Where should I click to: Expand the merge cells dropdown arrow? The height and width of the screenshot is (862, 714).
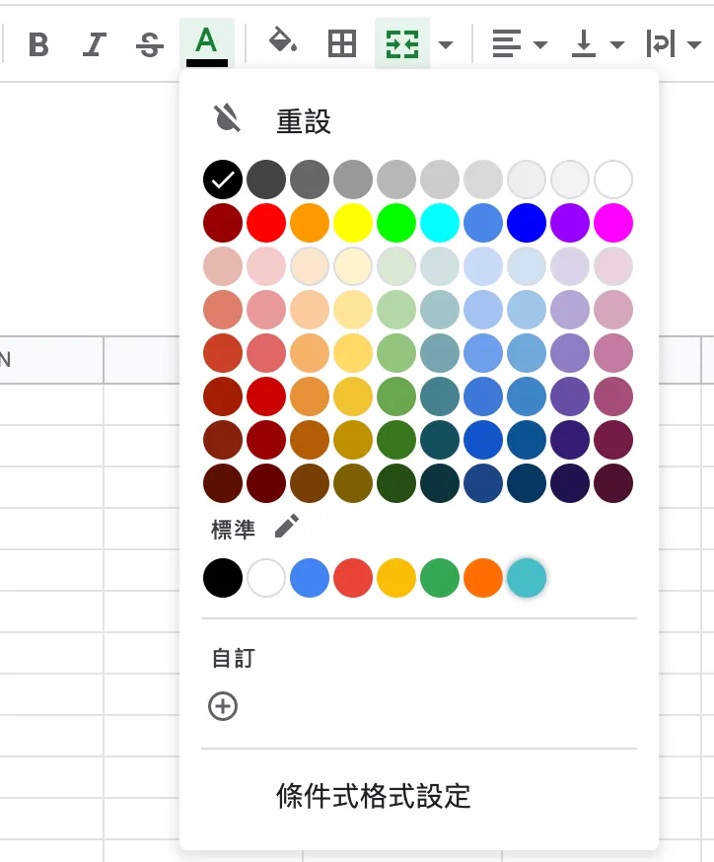pyautogui.click(x=446, y=44)
